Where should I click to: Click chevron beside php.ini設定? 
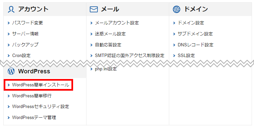(91, 69)
